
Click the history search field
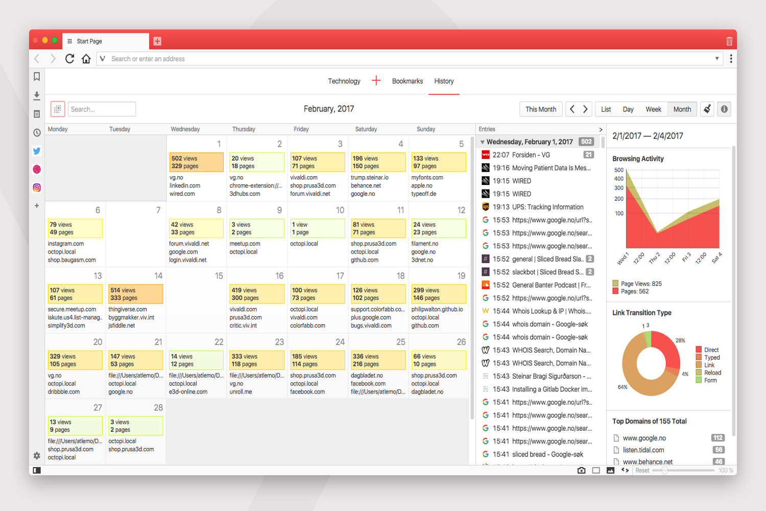[x=101, y=109]
